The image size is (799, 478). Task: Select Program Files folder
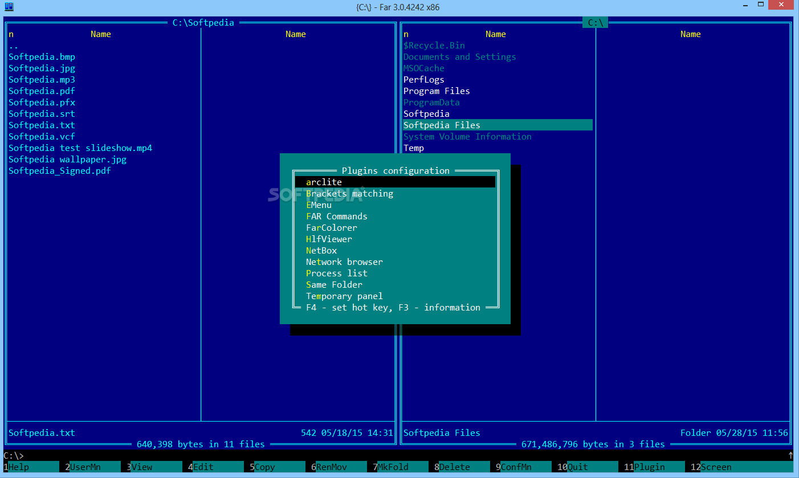click(437, 91)
